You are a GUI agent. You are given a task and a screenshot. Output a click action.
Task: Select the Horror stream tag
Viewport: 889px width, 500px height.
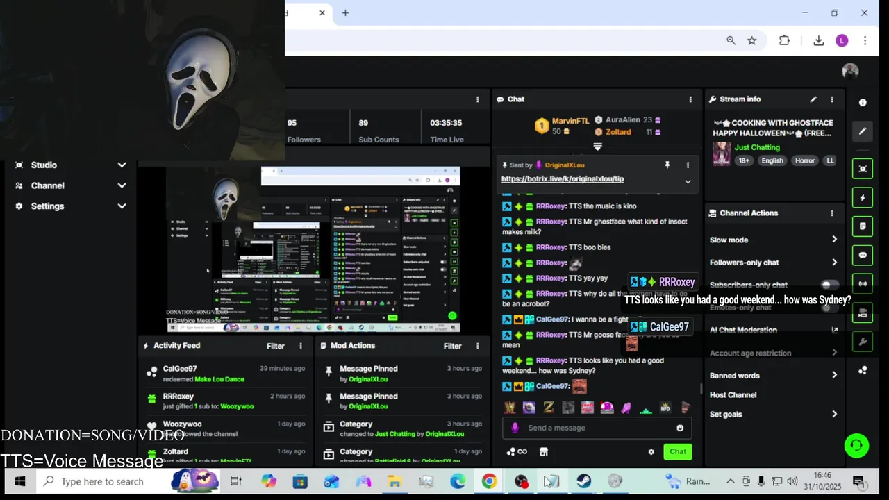pyautogui.click(x=805, y=160)
